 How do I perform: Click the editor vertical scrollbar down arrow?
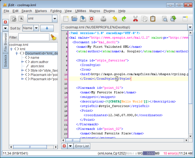pos(190,136)
